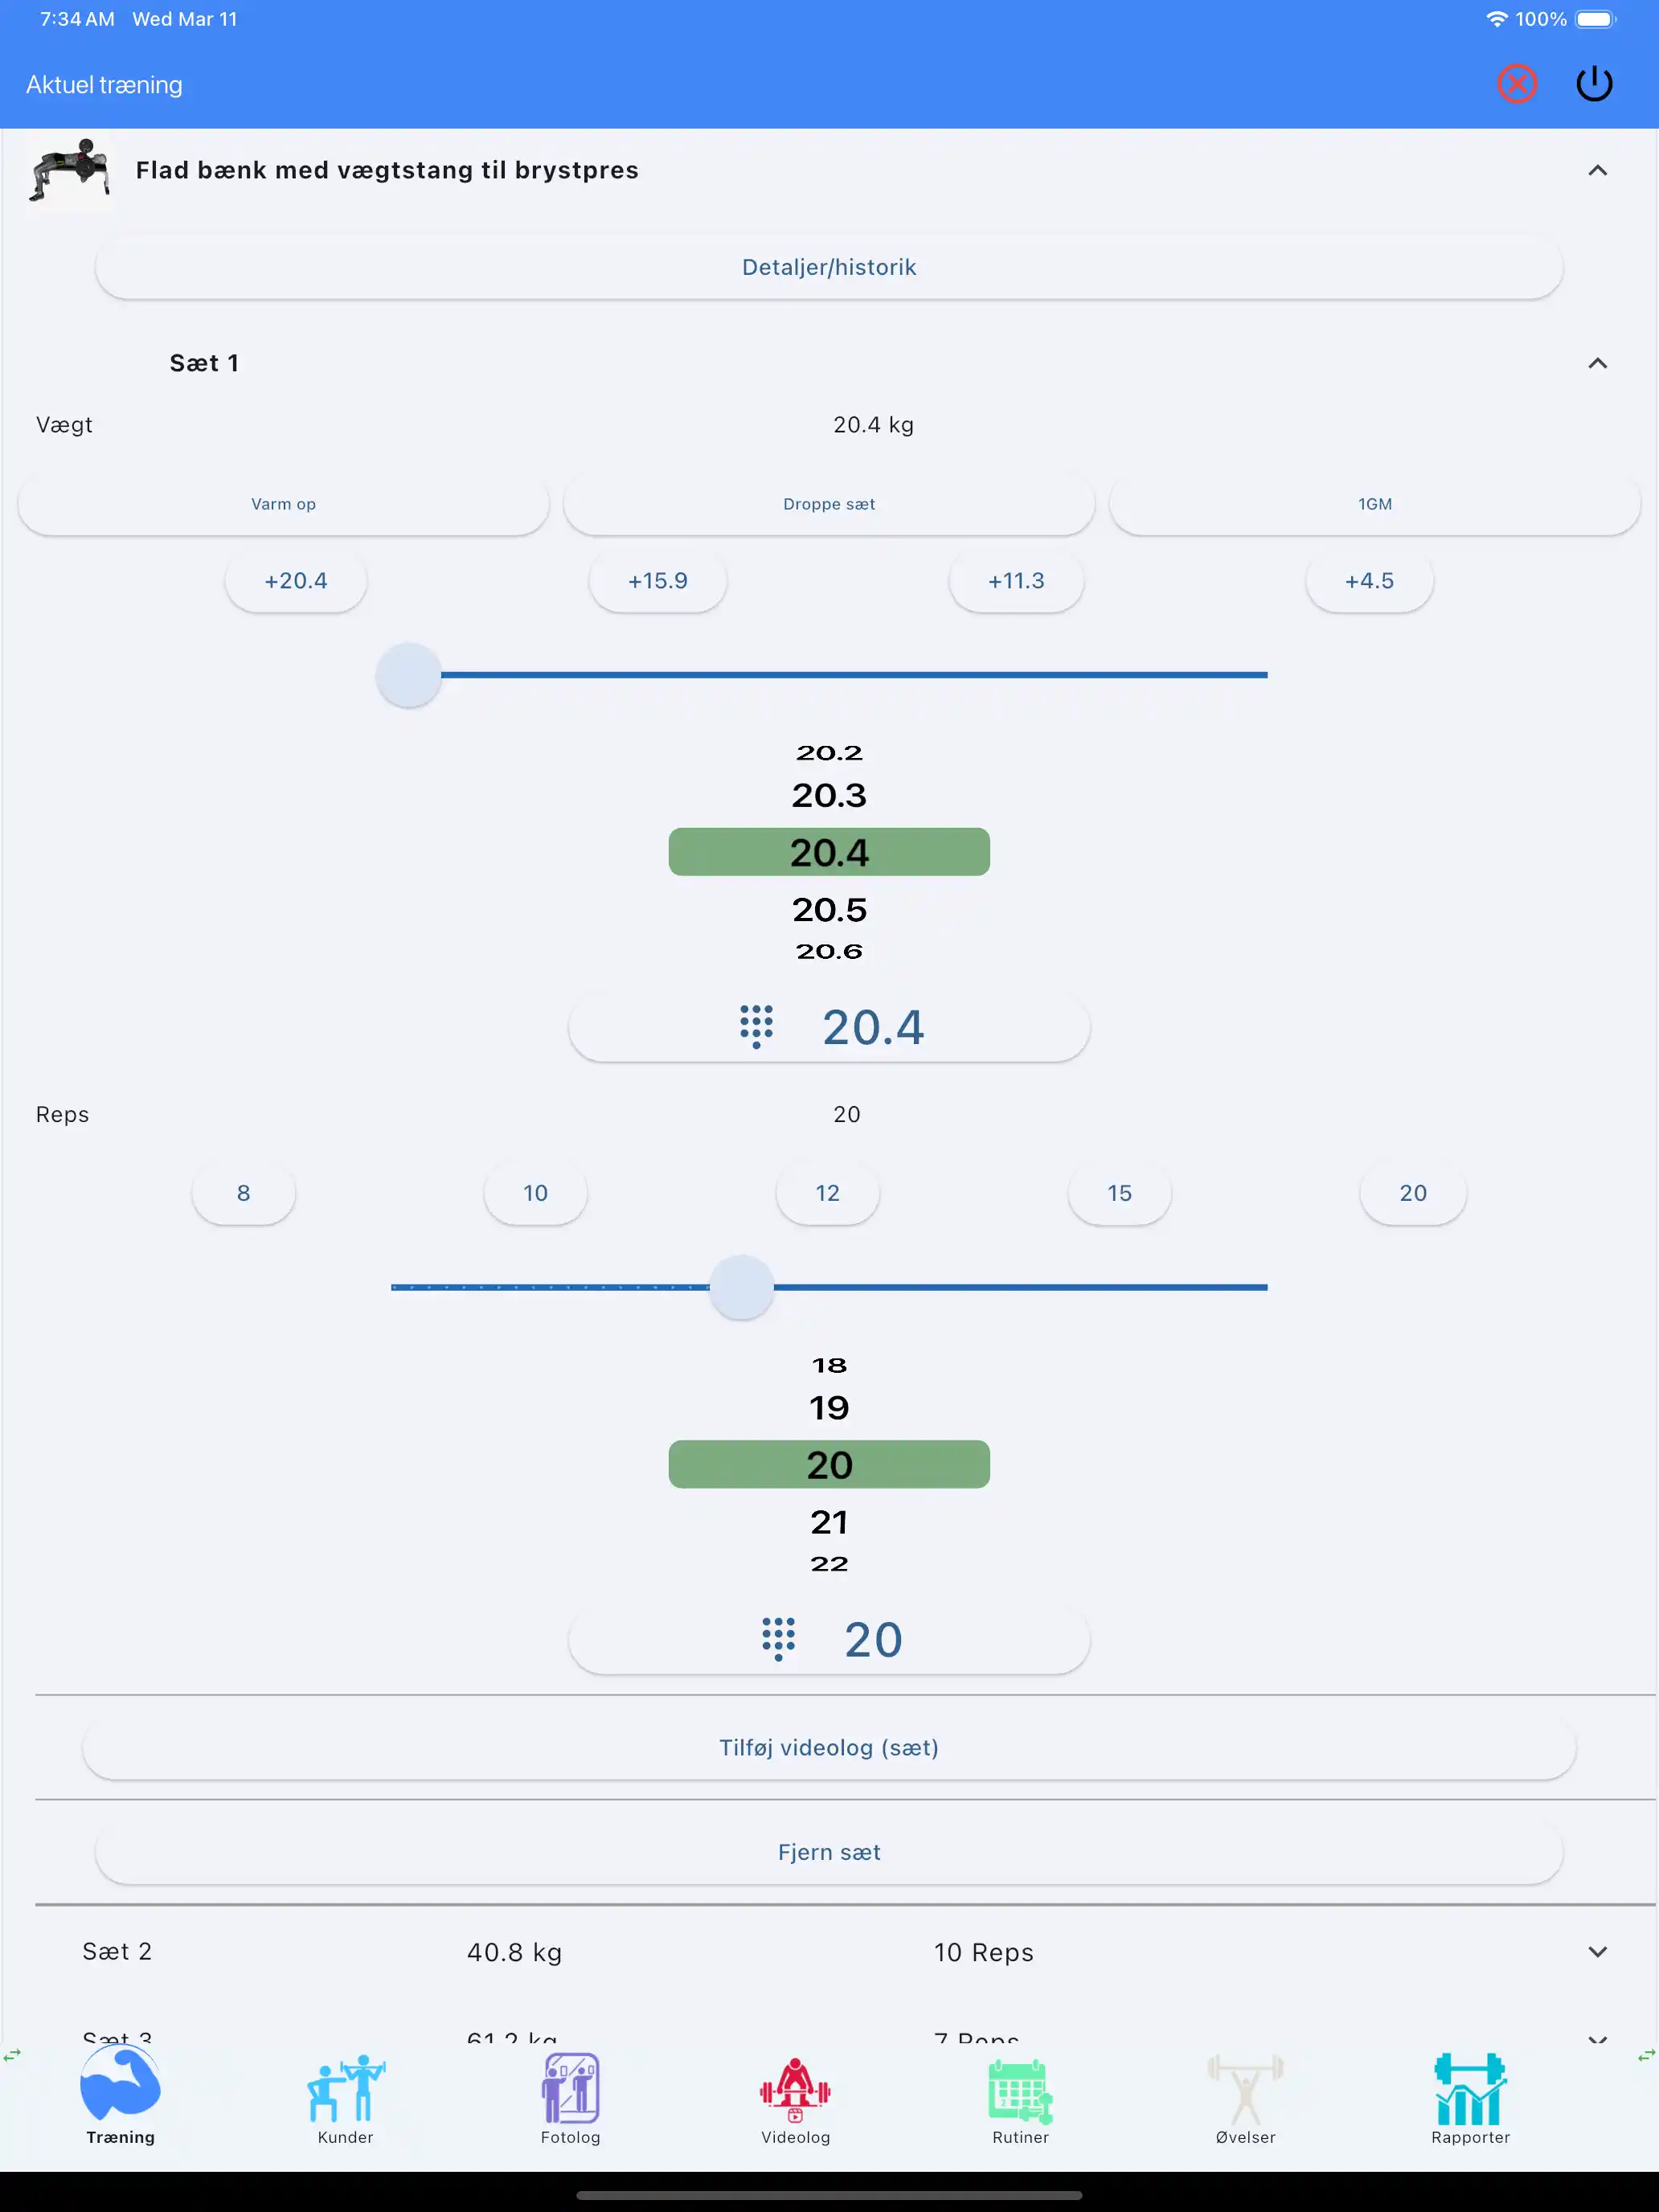This screenshot has height=2212, width=1659.
Task: Toggle the Droppe sæt option
Action: pyautogui.click(x=829, y=504)
